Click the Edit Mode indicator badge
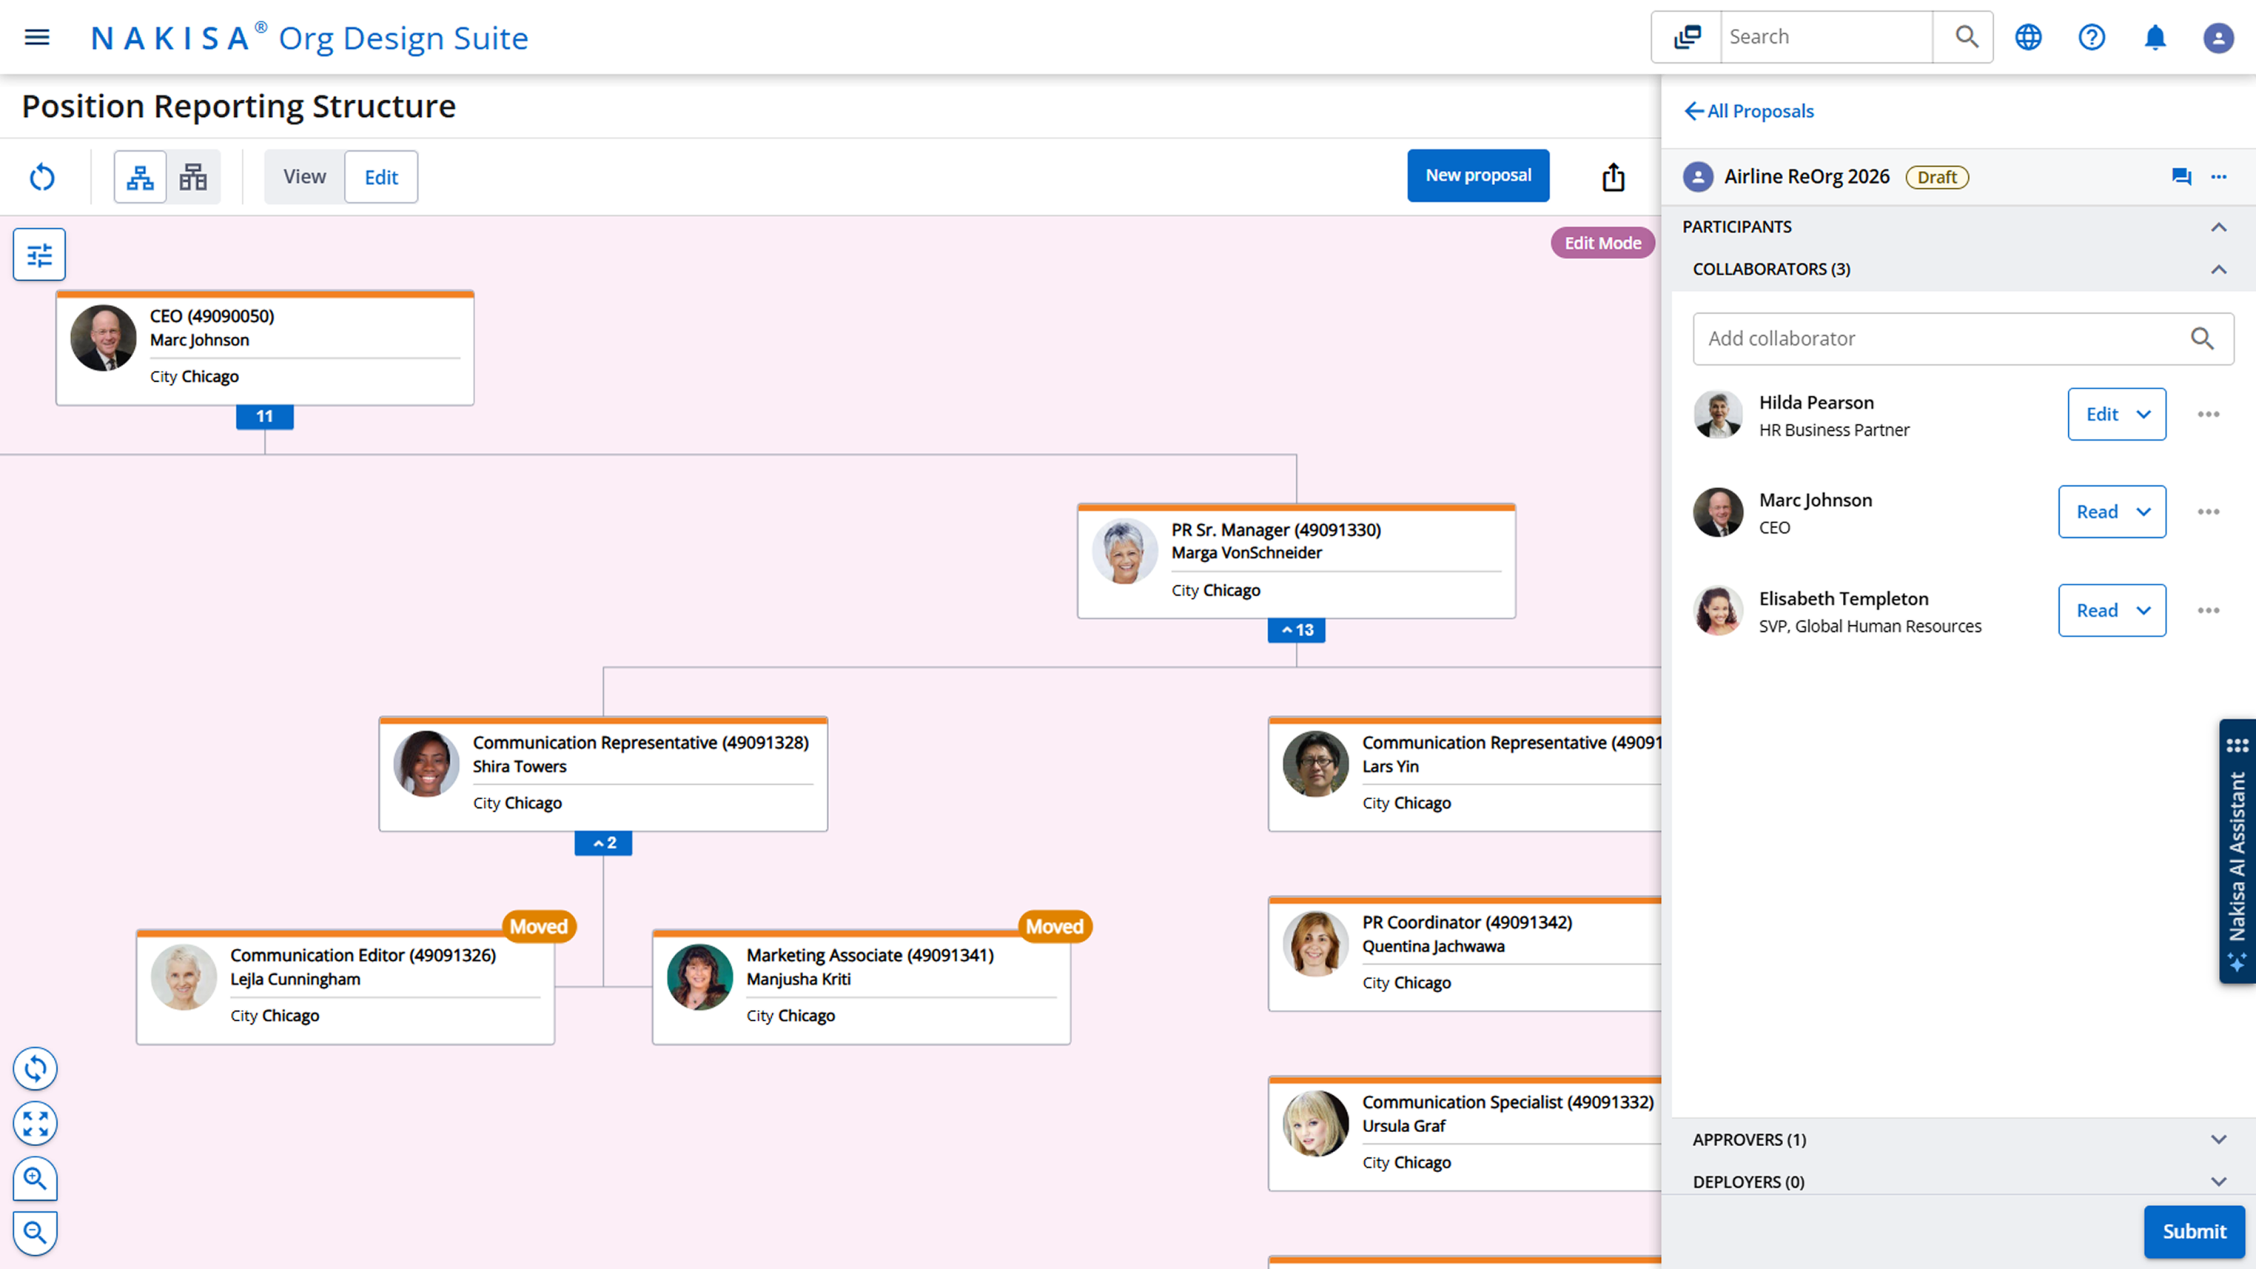 click(x=1602, y=243)
